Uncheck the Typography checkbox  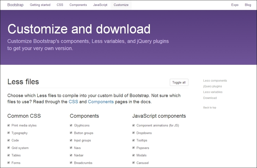click(x=8, y=133)
